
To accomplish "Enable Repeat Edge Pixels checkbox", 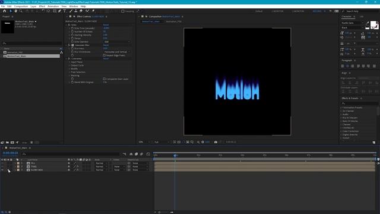I will [x=104, y=55].
